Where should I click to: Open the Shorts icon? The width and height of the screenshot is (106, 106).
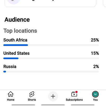click(x=32, y=94)
